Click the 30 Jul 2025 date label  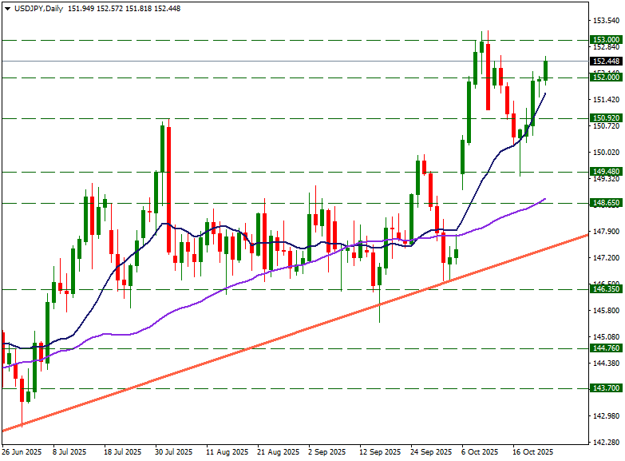click(x=172, y=451)
